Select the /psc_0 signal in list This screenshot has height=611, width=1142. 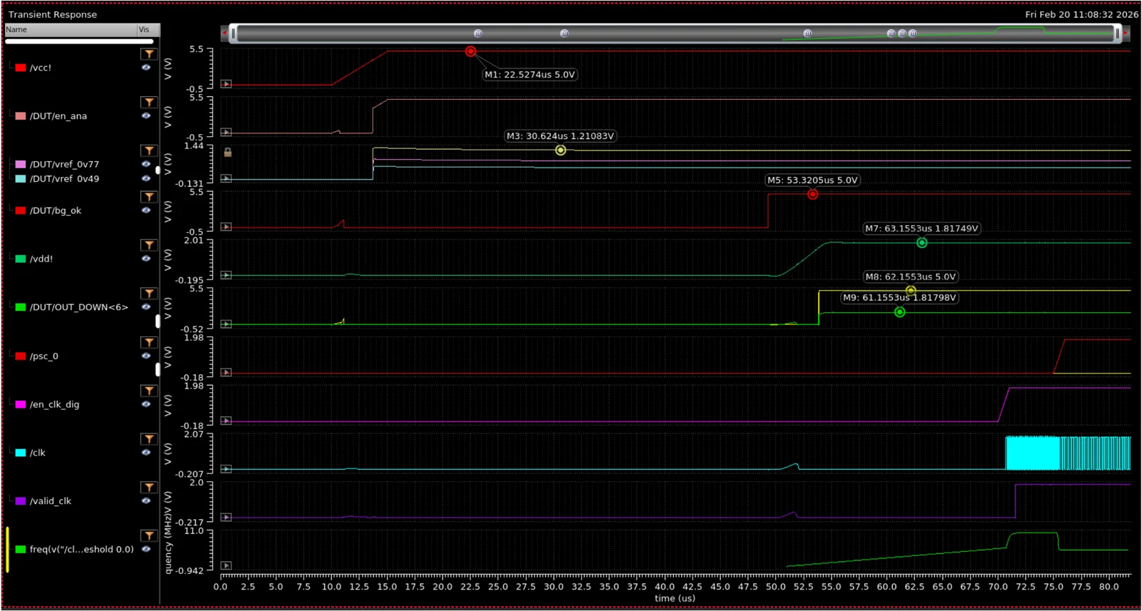44,356
